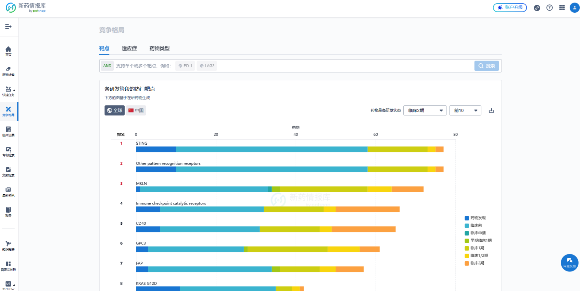Click the 搜索 search button

(x=487, y=66)
